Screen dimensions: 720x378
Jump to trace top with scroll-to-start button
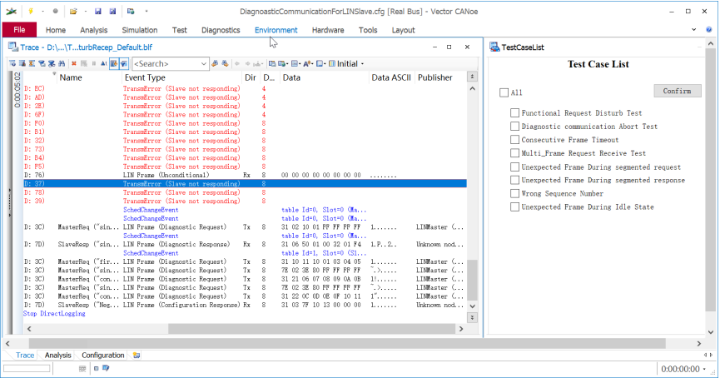coord(472,77)
